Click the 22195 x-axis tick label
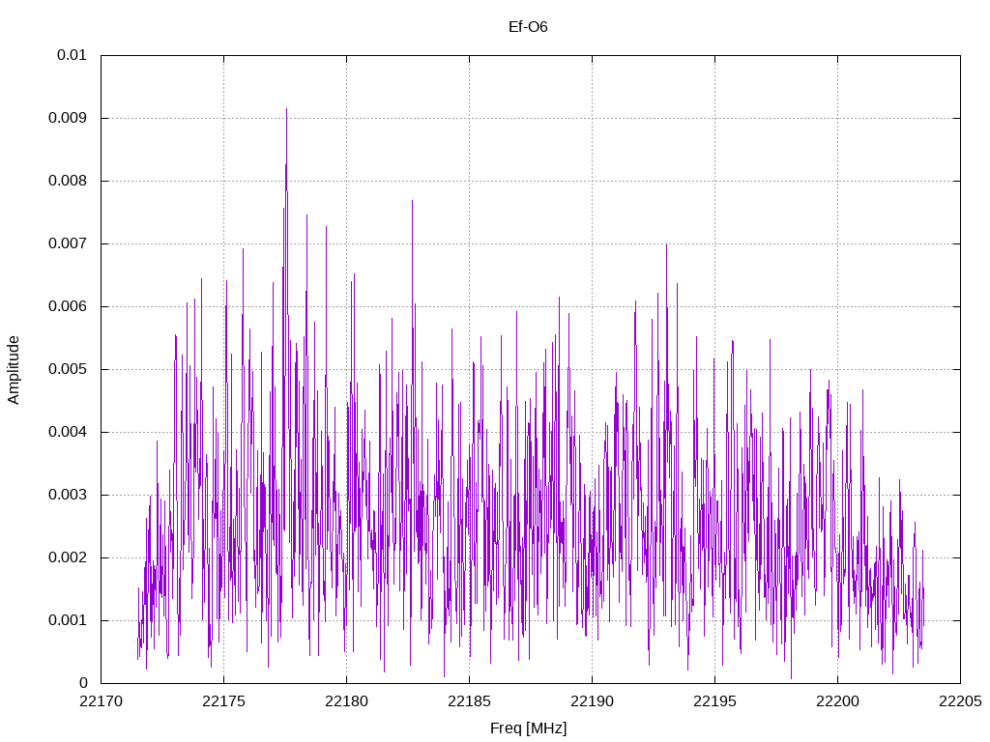The width and height of the screenshot is (990, 742). pyautogui.click(x=714, y=701)
